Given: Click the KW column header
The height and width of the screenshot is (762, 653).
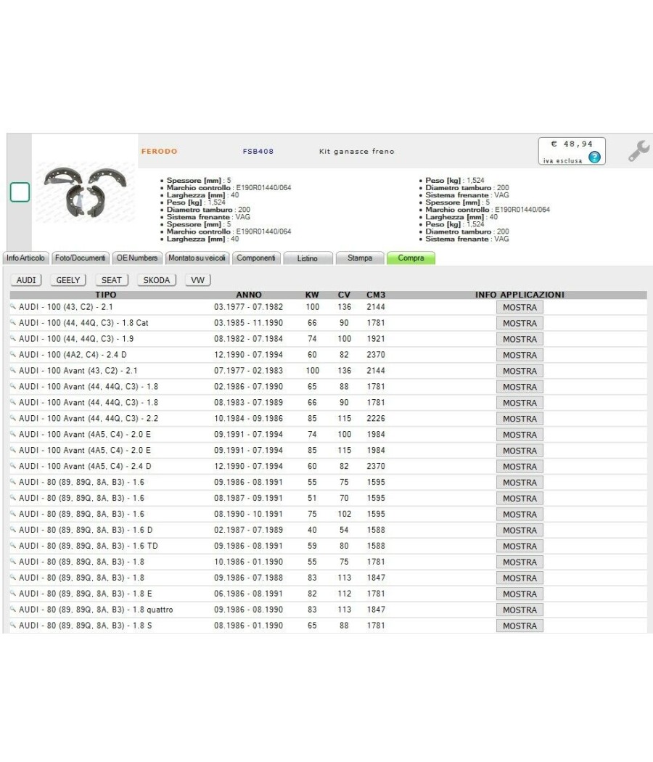Looking at the screenshot, I should point(312,295).
